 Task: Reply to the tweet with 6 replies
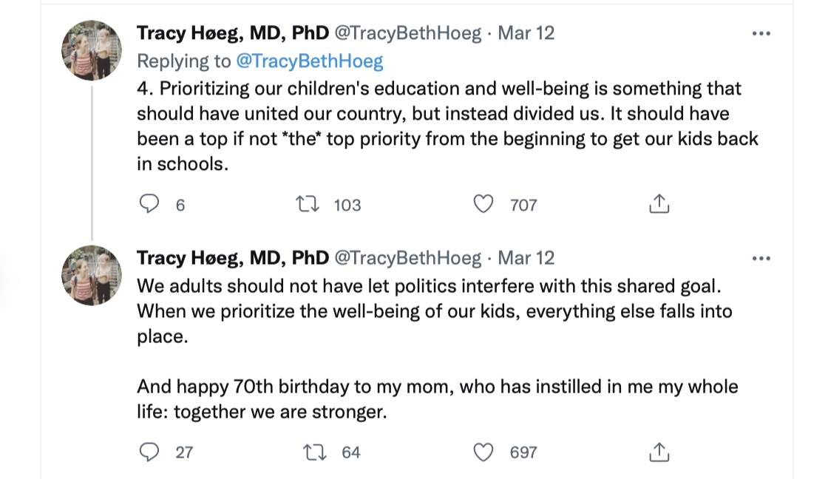150,204
